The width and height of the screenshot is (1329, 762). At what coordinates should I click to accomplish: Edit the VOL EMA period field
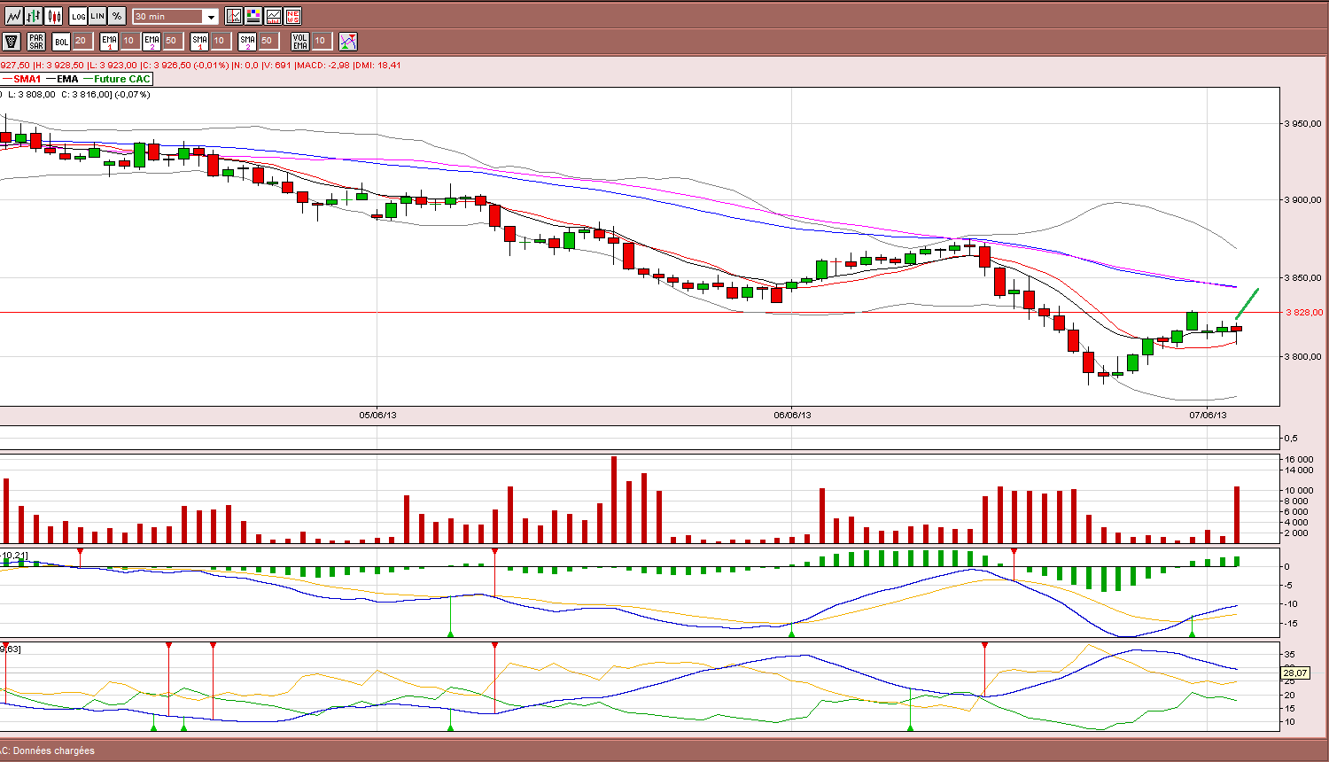(x=321, y=41)
